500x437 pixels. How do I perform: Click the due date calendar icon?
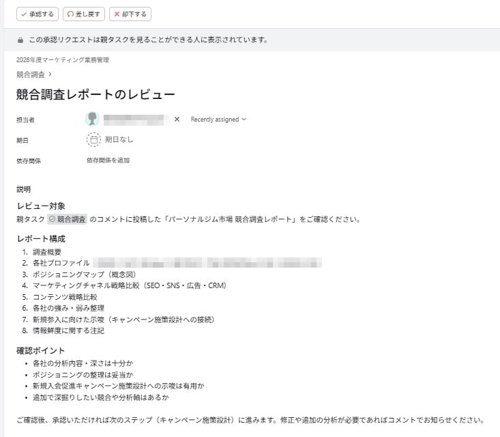tap(93, 140)
